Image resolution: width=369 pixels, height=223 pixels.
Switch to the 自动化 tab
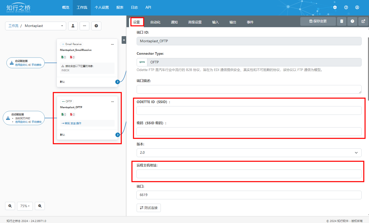pos(155,22)
